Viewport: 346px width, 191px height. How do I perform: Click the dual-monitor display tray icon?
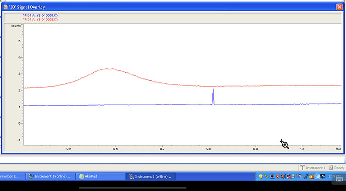click(323, 176)
